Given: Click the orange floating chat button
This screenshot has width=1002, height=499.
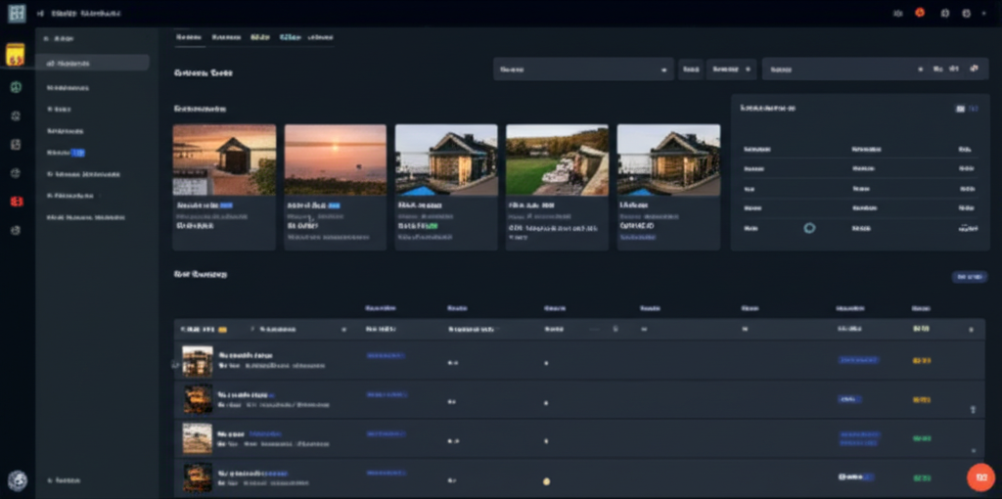Looking at the screenshot, I should (979, 476).
